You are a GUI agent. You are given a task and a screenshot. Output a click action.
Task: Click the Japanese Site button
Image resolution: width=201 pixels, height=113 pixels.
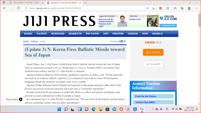pos(168,26)
